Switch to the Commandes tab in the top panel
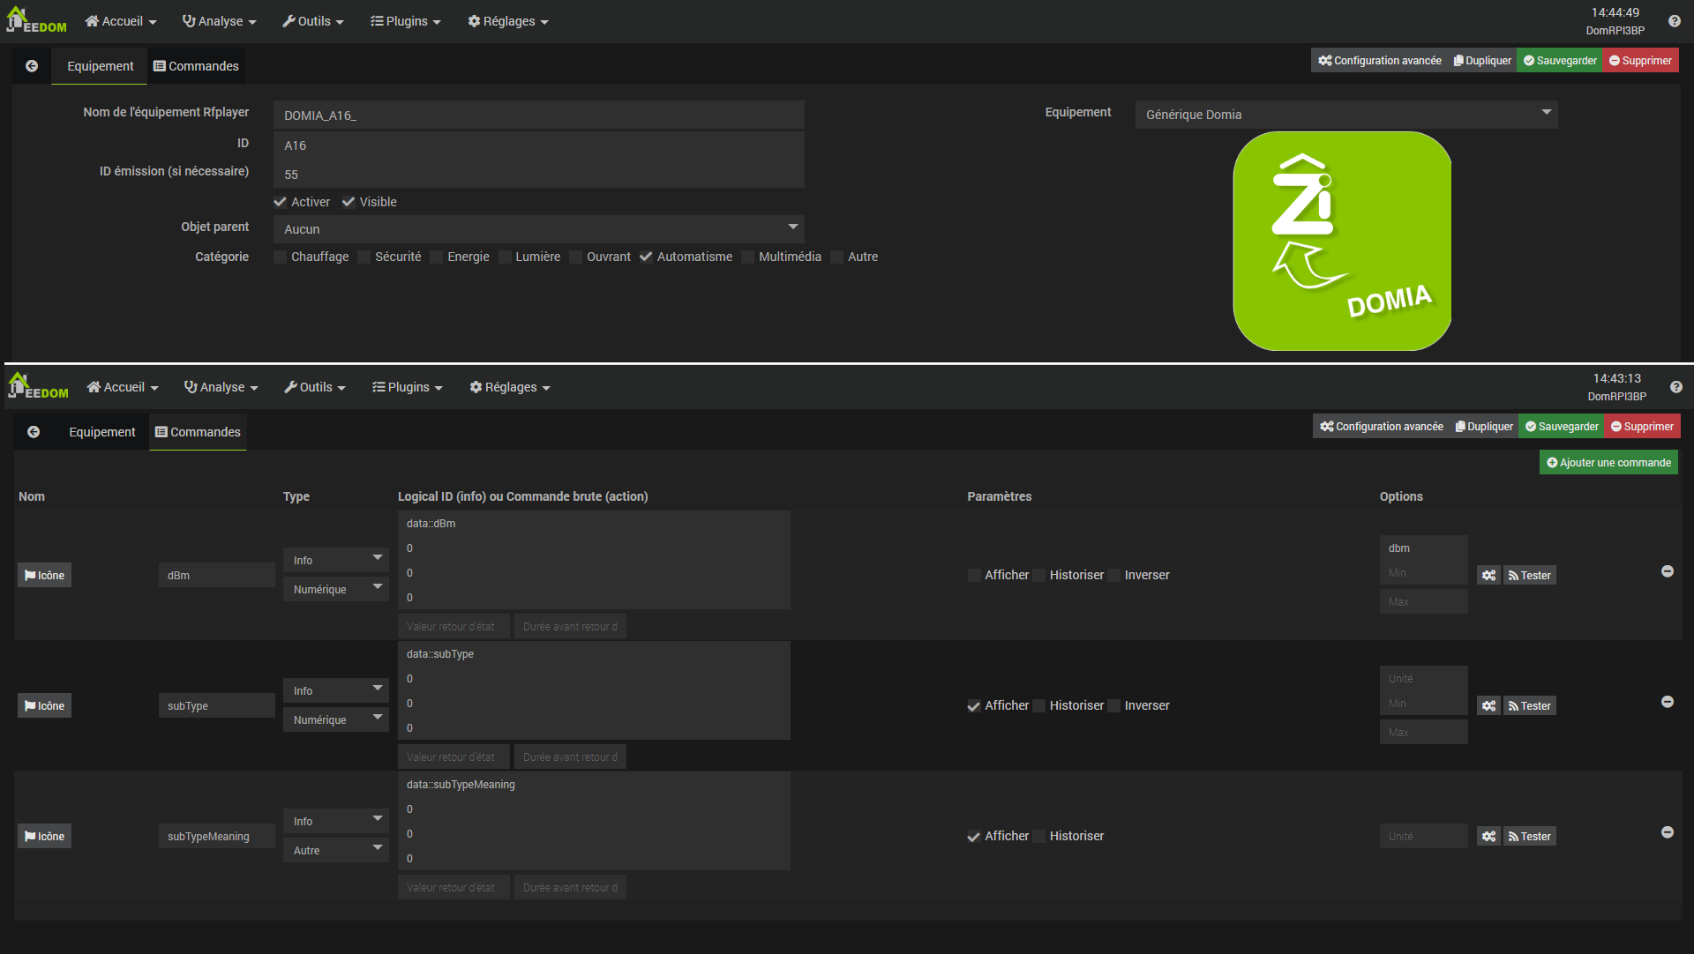1694x954 pixels. [196, 66]
